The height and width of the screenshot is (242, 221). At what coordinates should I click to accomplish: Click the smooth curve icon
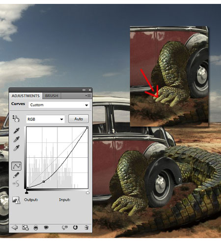[16, 184]
